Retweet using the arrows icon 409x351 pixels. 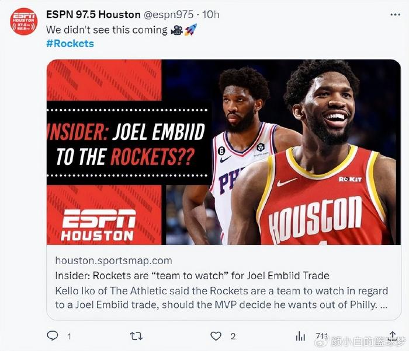(136, 336)
